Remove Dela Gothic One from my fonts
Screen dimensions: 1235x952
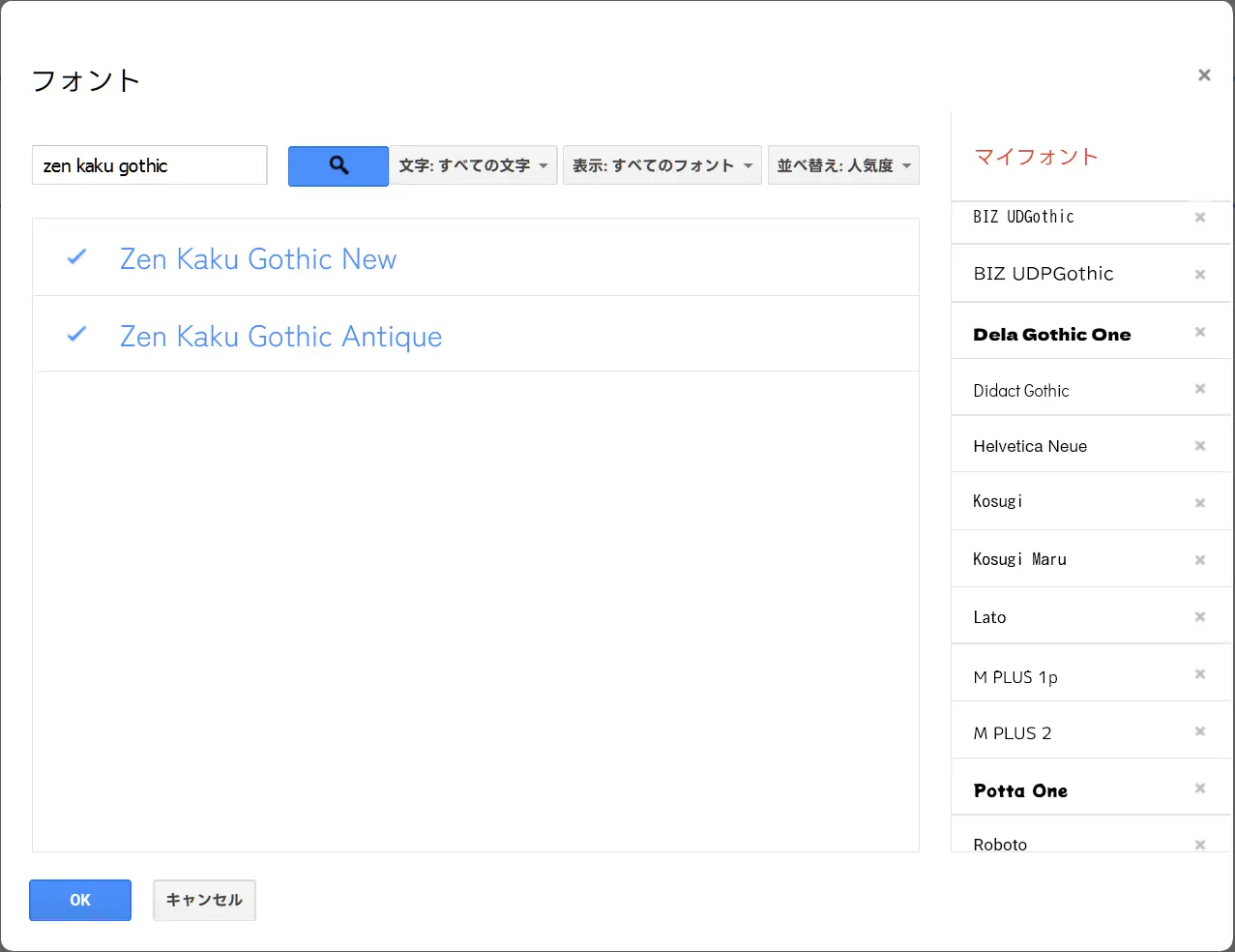click(x=1199, y=333)
